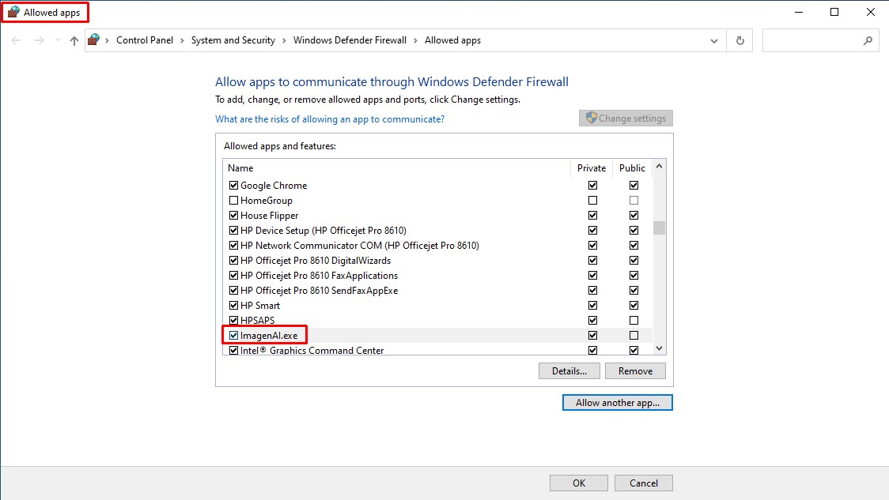Enable Private access for HomeGroup
889x500 pixels.
pyautogui.click(x=592, y=201)
